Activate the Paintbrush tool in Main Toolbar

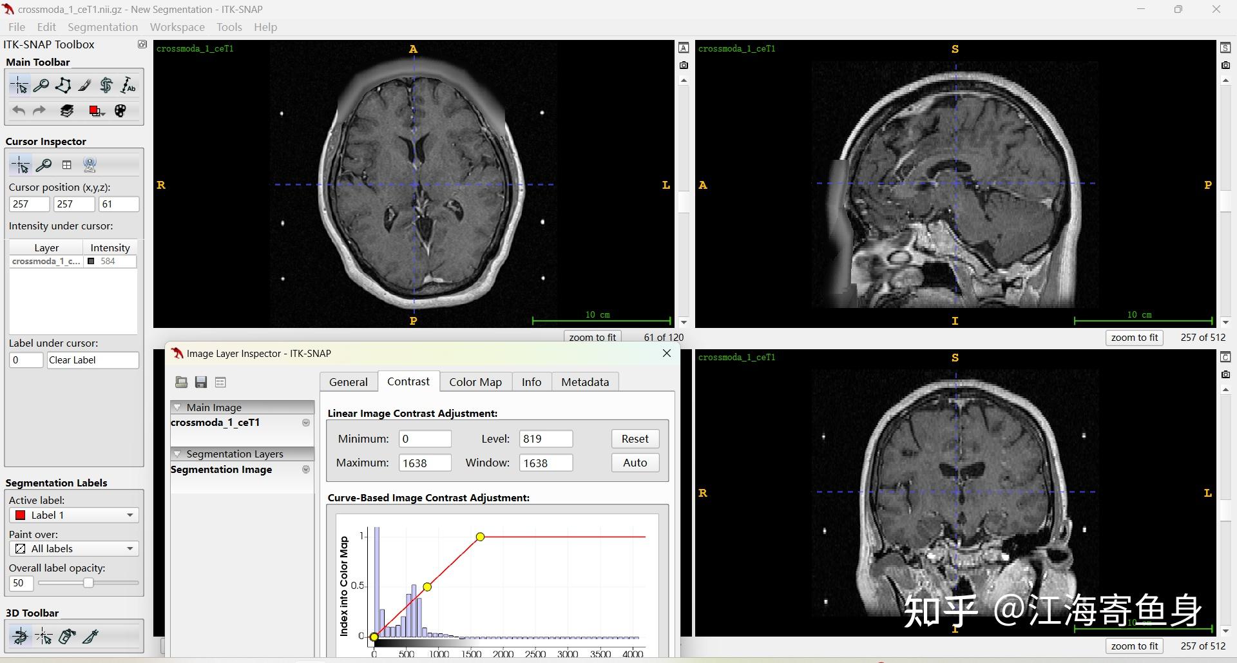pos(85,86)
